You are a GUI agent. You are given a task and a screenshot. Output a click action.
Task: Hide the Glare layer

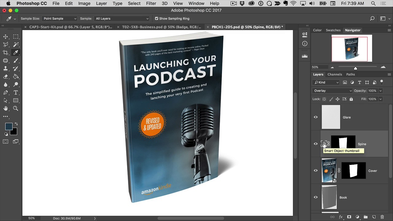(x=316, y=117)
